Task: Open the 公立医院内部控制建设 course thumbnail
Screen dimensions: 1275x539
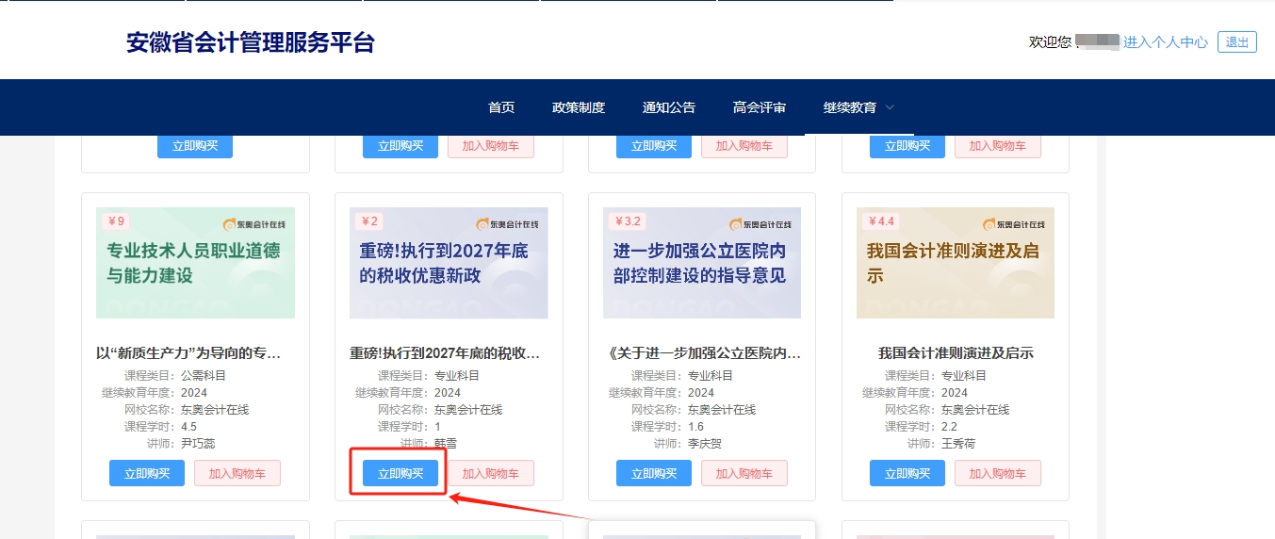Action: click(x=702, y=263)
